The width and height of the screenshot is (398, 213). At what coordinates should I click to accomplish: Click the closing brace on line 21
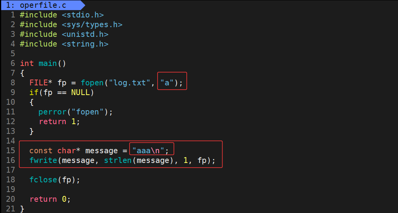coord(22,209)
